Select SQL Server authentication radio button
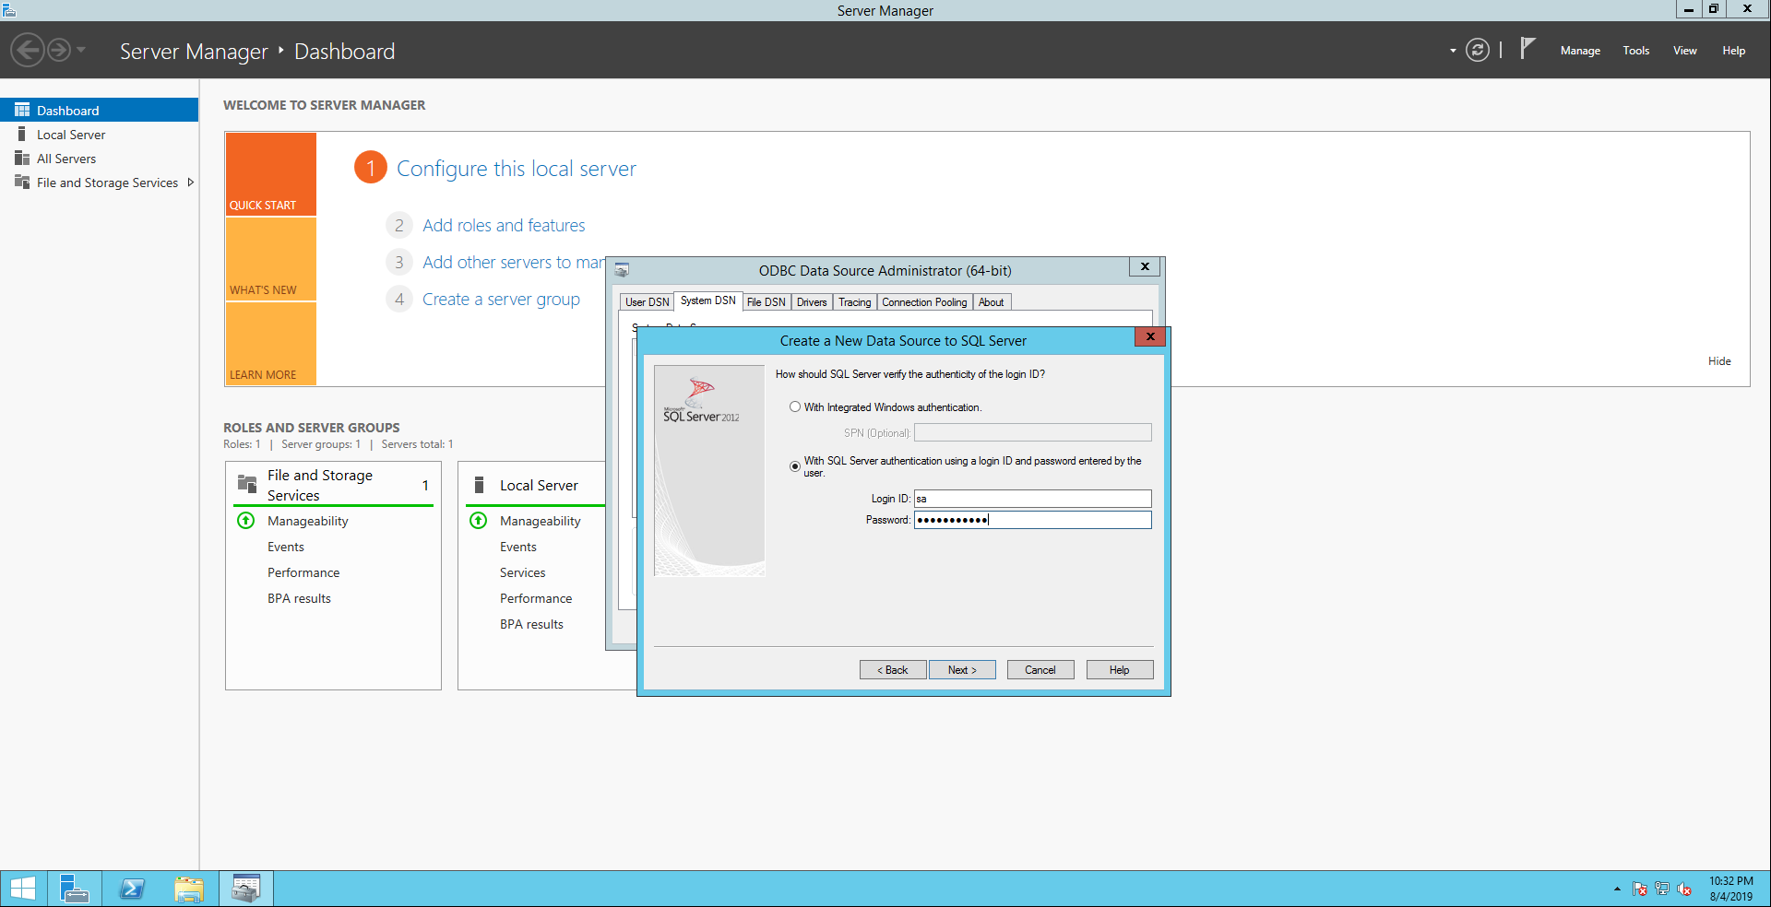This screenshot has width=1771, height=907. tap(795, 466)
